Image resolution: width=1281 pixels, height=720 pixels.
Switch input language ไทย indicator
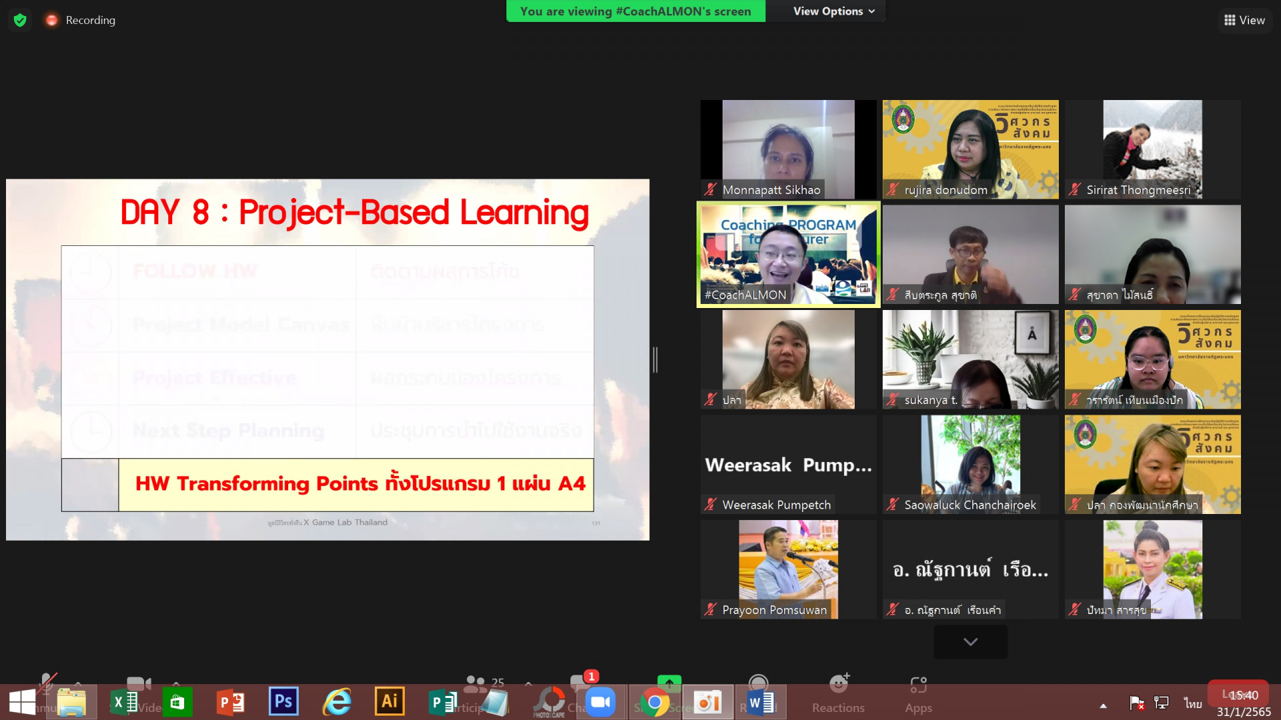click(1193, 703)
